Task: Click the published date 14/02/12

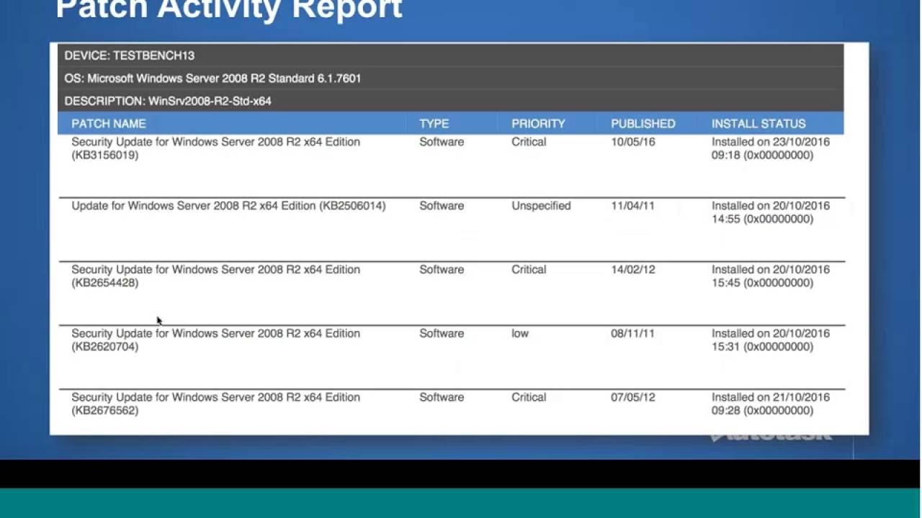Action: coord(633,270)
